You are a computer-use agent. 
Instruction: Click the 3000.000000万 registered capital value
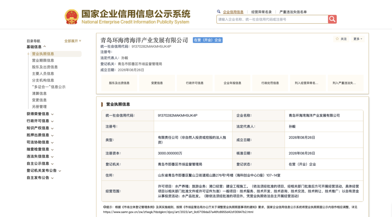(170, 153)
